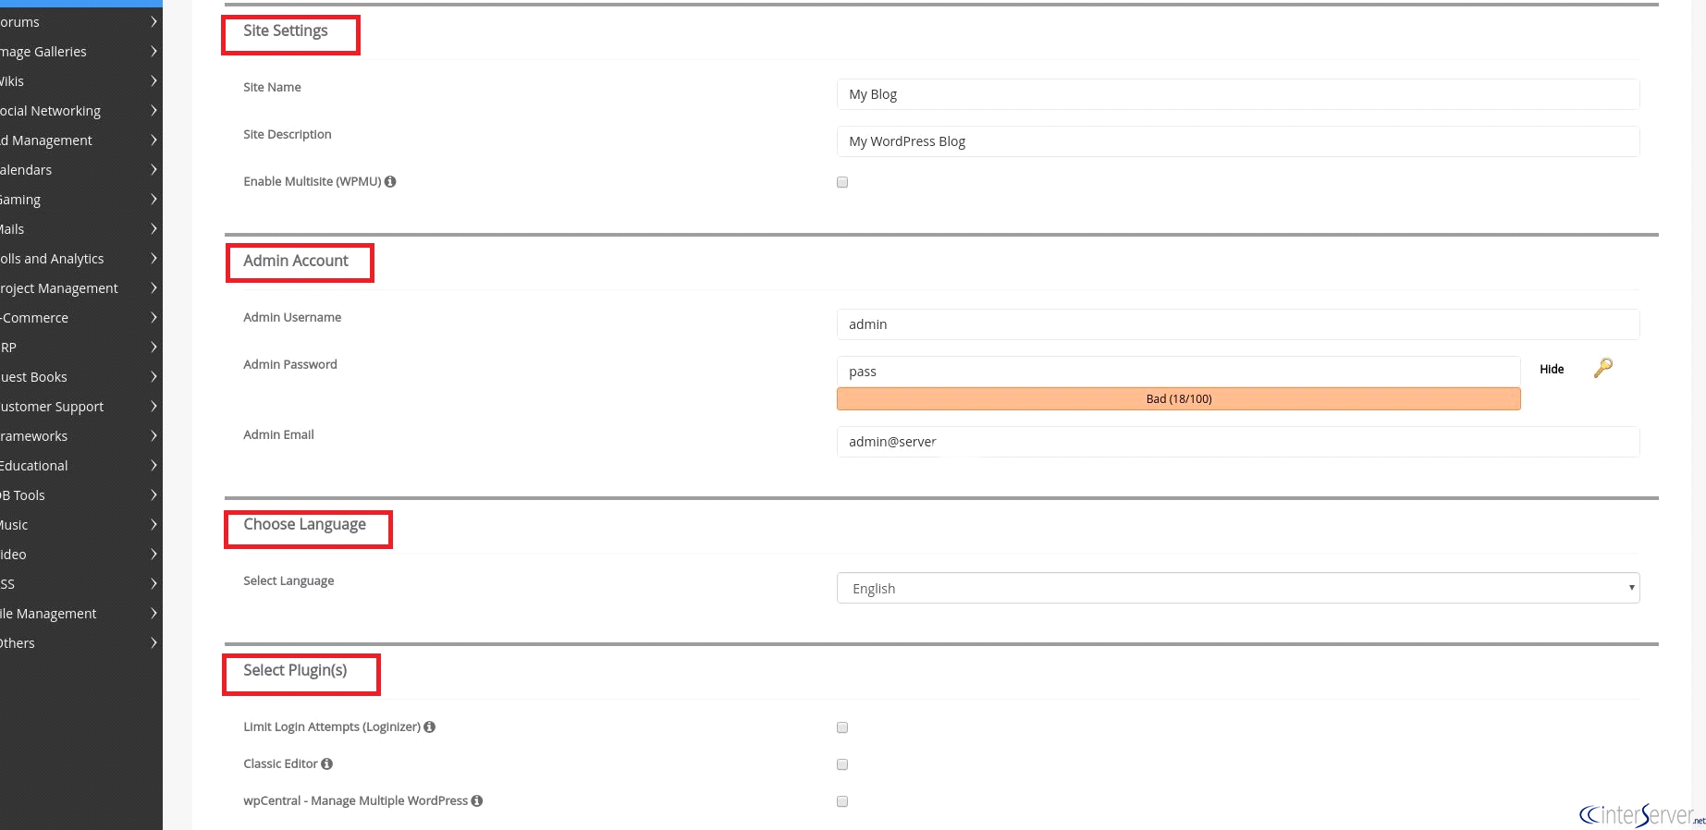Toggle wpCentral Manage Multiple WordPress checkbox
This screenshot has height=830, width=1706.
(842, 801)
